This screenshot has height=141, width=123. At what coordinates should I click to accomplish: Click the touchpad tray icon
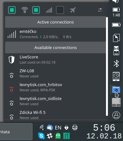(116, 102)
